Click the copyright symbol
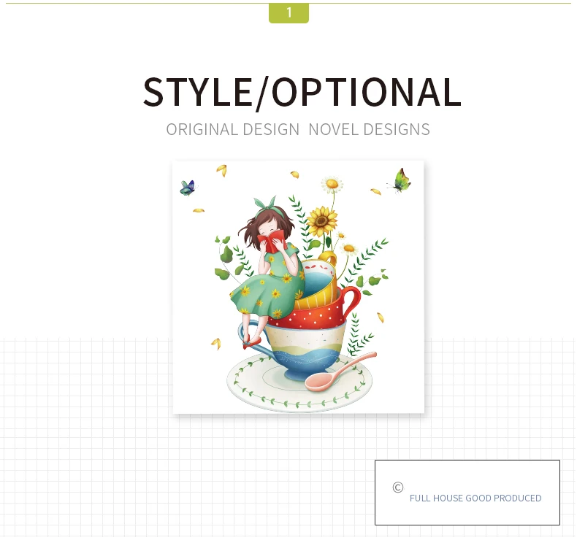577x551 pixels. (x=398, y=488)
